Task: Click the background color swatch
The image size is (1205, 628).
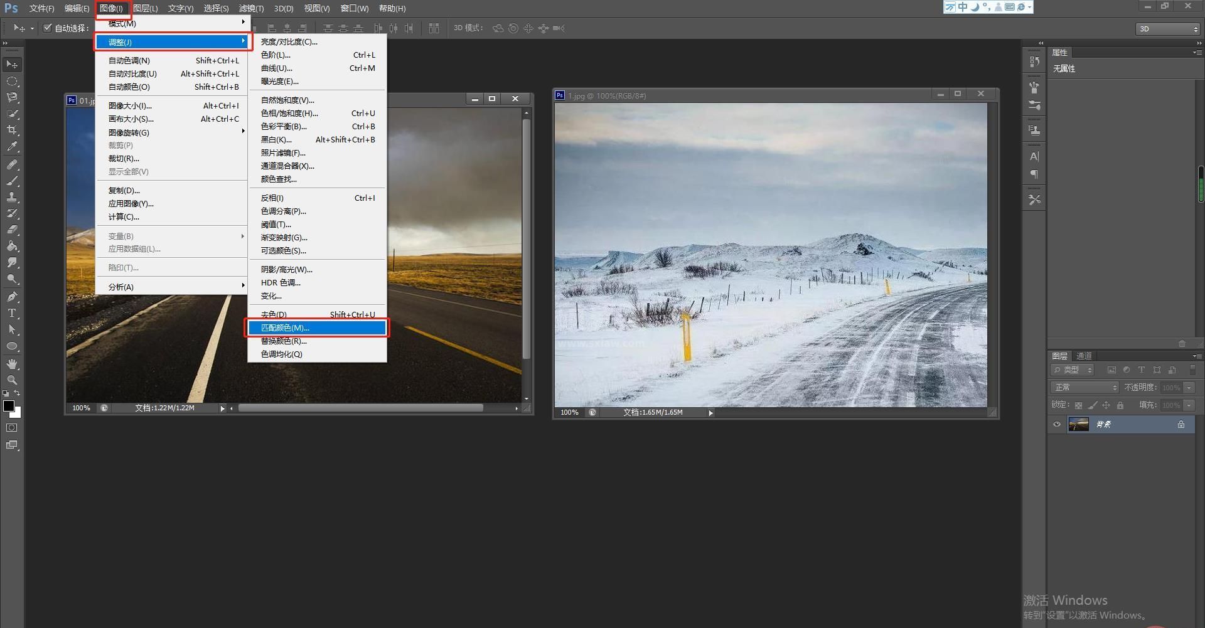Action: 18,413
